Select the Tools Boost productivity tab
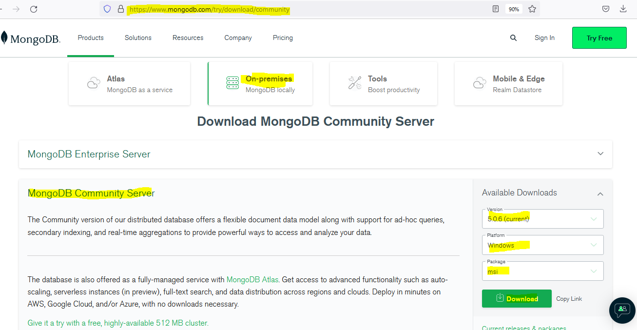637x330 pixels. (384, 83)
